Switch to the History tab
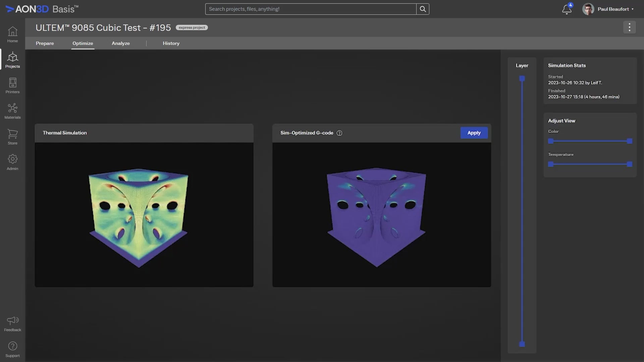The height and width of the screenshot is (362, 644). point(171,43)
